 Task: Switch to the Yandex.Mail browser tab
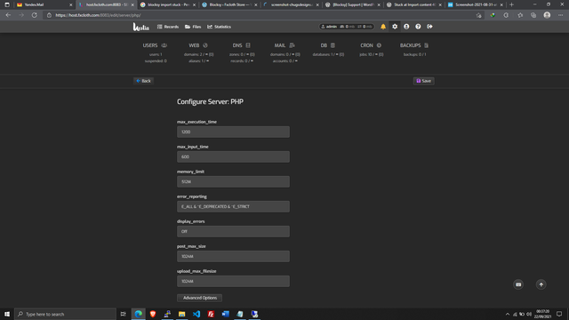pyautogui.click(x=44, y=4)
